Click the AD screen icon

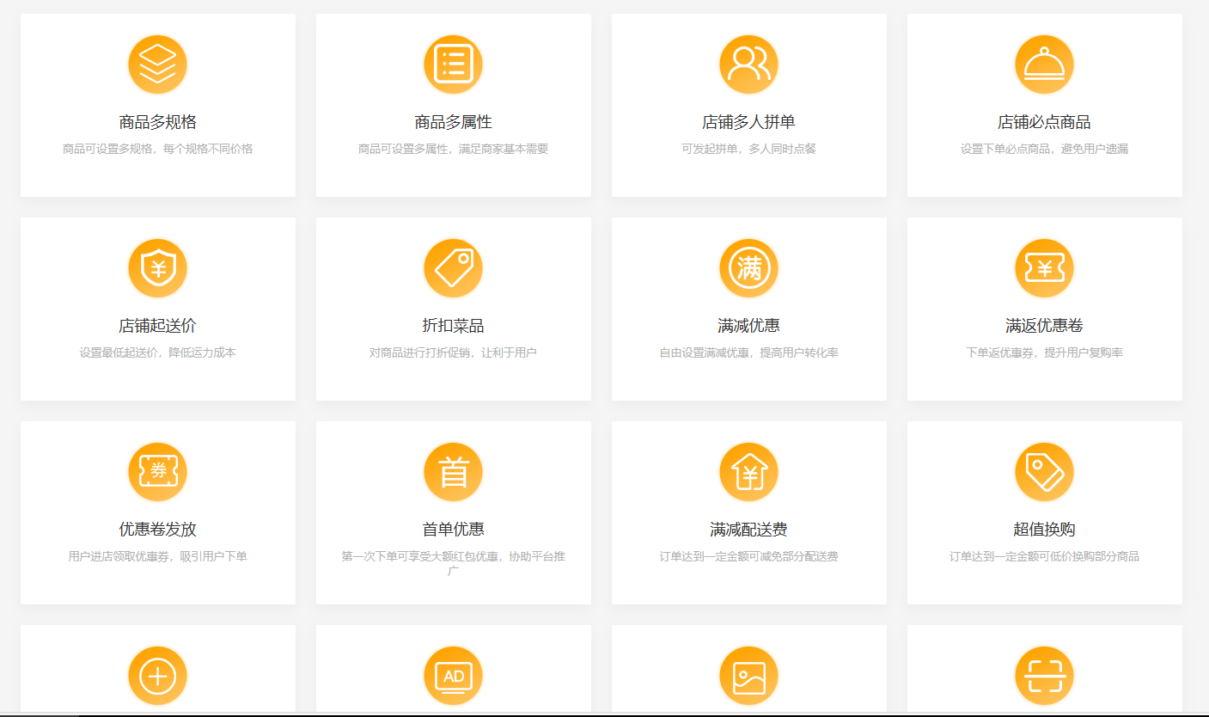pos(453,676)
